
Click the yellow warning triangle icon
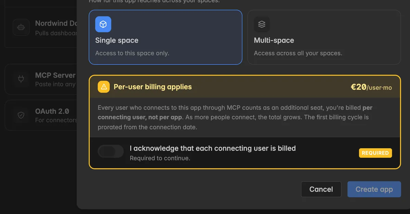[x=104, y=87]
